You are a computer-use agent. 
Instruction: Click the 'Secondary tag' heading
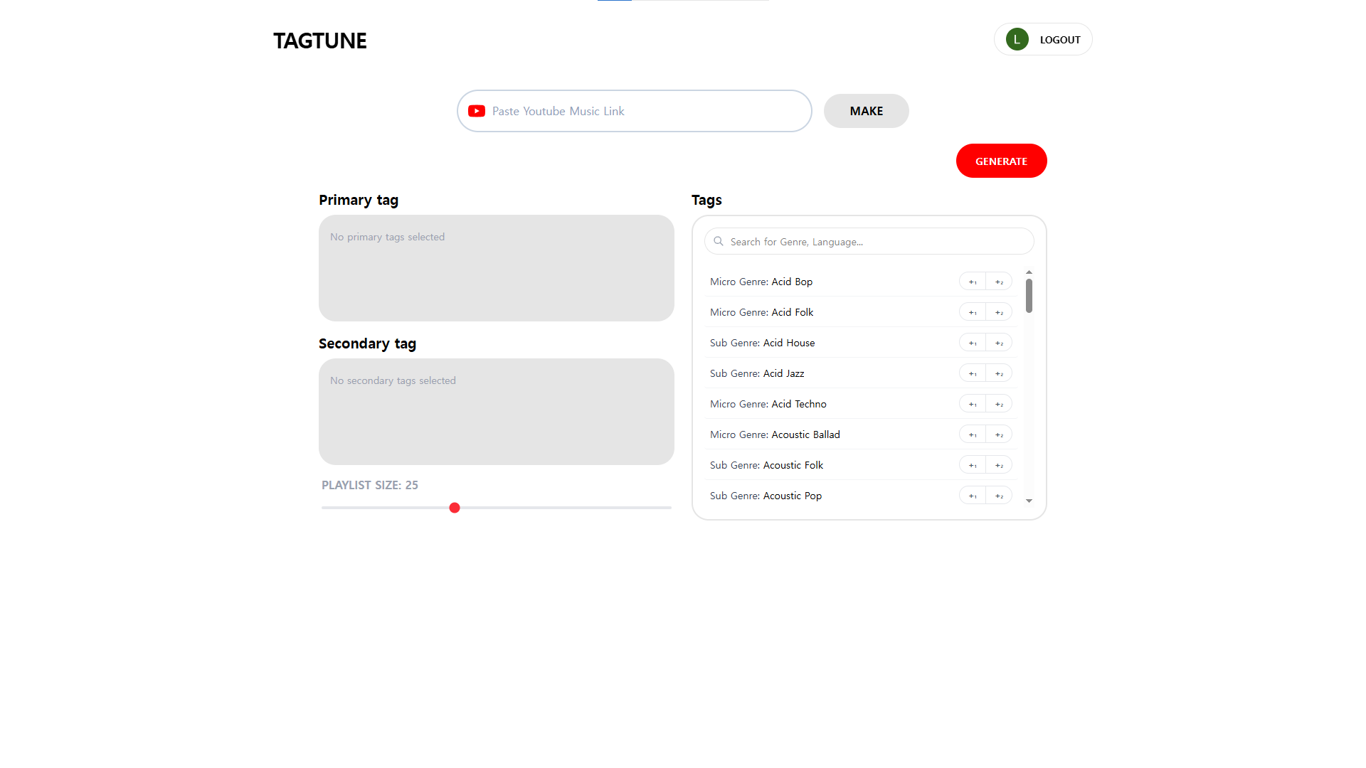click(x=367, y=343)
